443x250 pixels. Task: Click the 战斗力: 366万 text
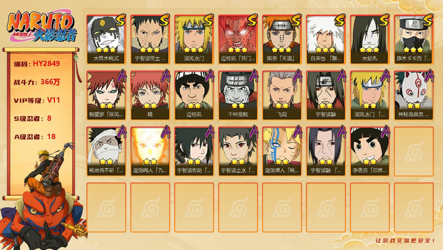tap(37, 82)
